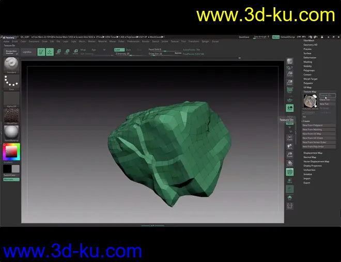Select the Standard brush thumbnail
Viewport: 341px width, 262px height.
pos(11,65)
